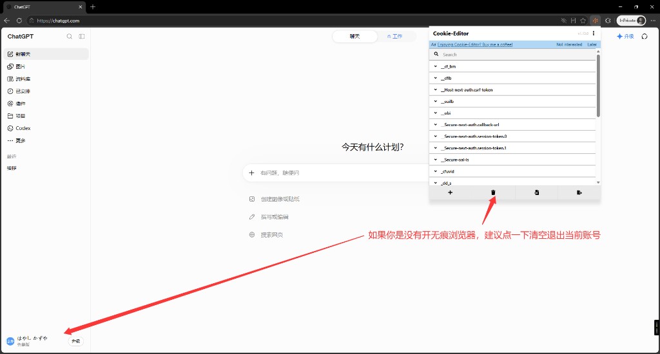660x354 pixels.
Task: Click the Cookie-Editor Search field
Action: [x=512, y=55]
